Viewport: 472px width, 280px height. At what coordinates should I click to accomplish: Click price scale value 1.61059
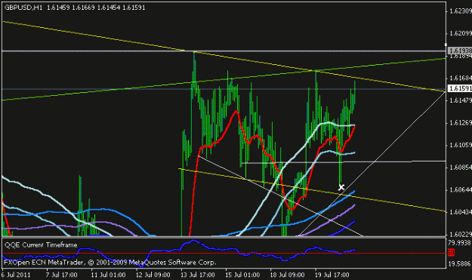[x=460, y=145]
